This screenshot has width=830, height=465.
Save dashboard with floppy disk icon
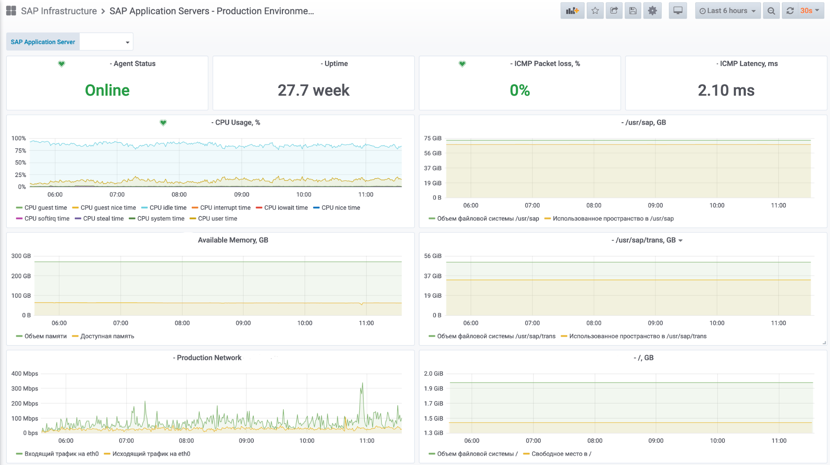coord(633,11)
